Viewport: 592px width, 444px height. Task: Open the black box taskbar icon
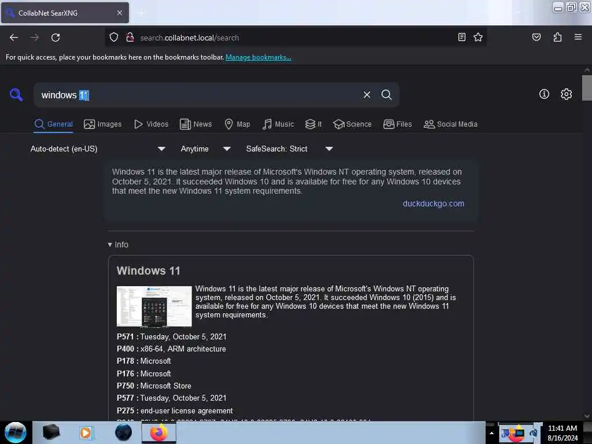pyautogui.click(x=51, y=432)
